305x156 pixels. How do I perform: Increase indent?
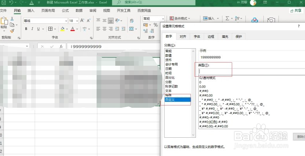click(x=123, y=29)
